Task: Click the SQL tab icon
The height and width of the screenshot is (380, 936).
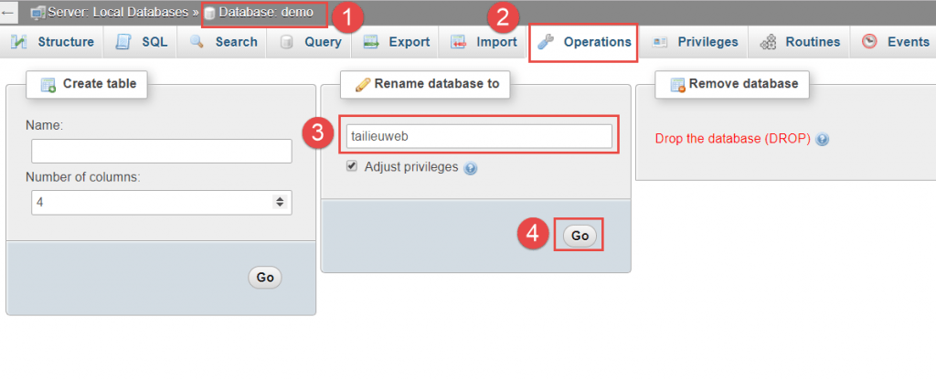Action: click(124, 42)
